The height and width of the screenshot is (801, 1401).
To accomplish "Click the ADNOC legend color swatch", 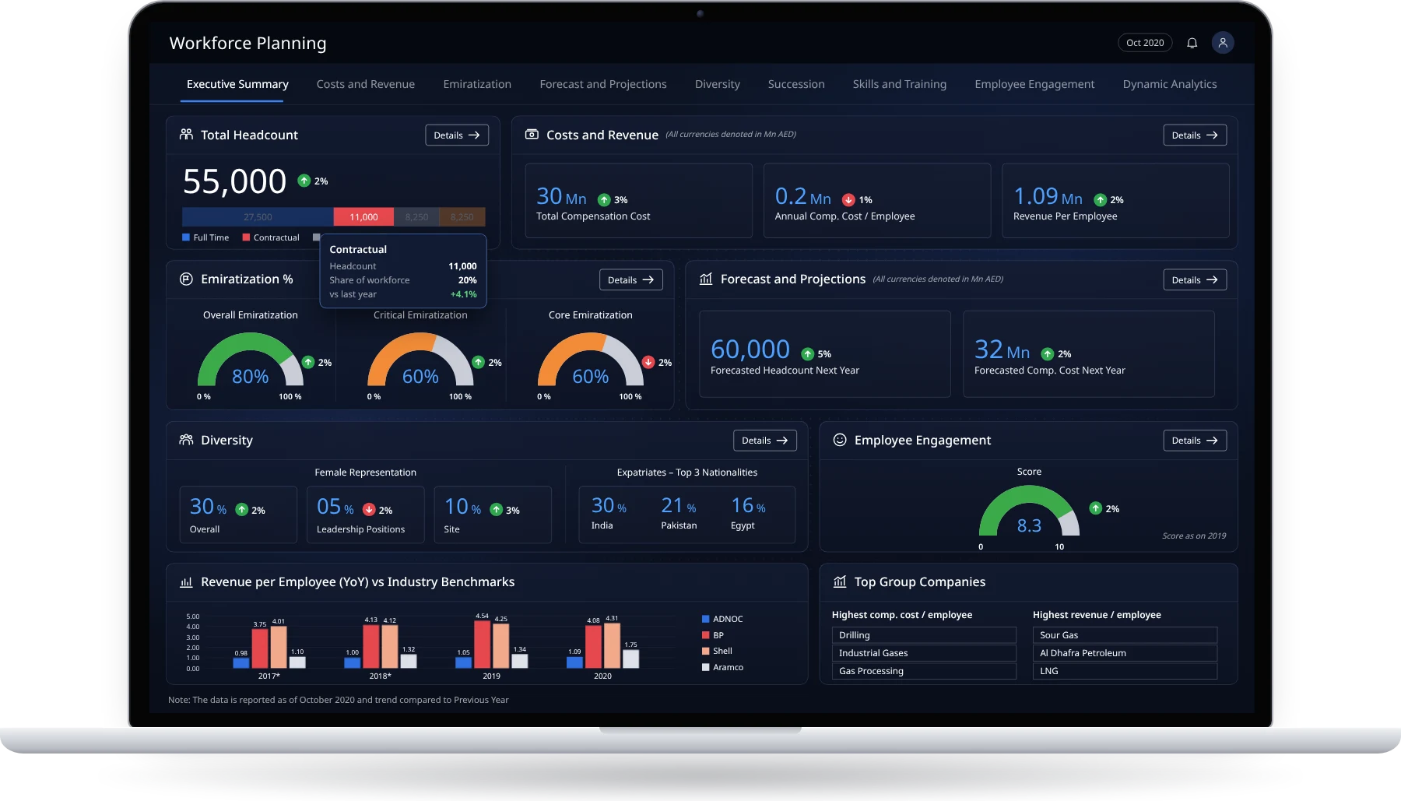I will [706, 619].
